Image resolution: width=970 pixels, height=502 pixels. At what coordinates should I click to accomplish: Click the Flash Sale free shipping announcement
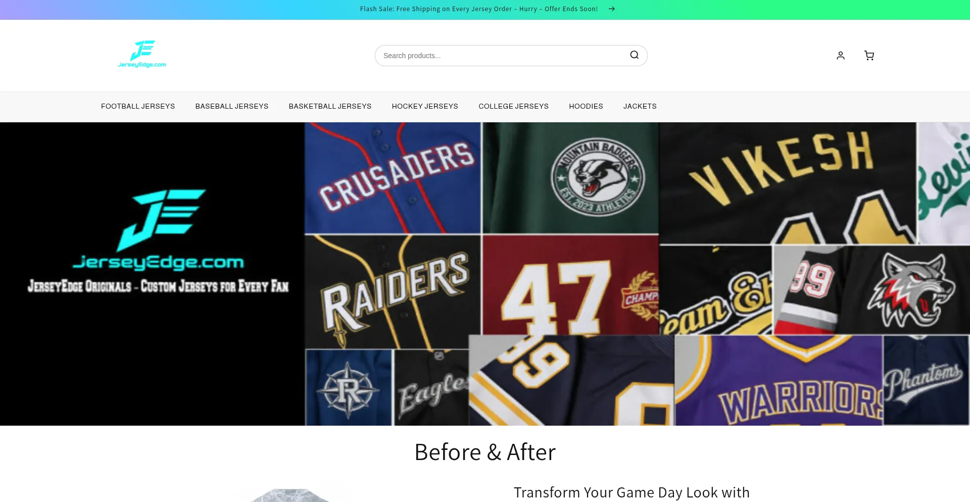pos(478,9)
